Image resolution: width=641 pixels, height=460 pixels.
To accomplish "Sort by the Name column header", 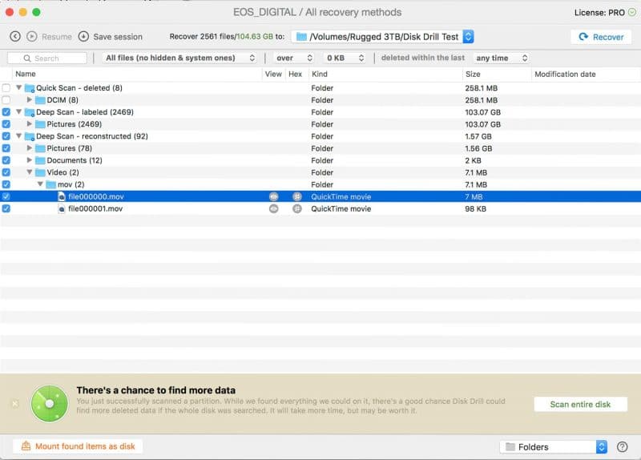I will click(26, 74).
